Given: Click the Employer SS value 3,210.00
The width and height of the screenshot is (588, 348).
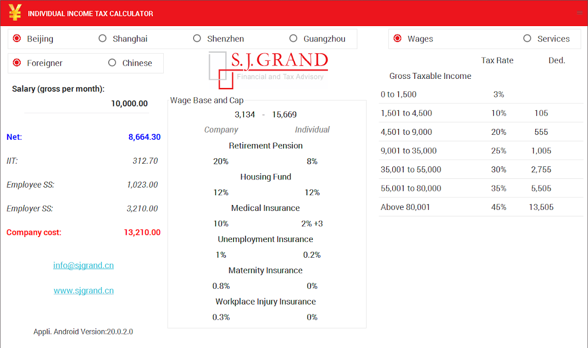Looking at the screenshot, I should 142,208.
